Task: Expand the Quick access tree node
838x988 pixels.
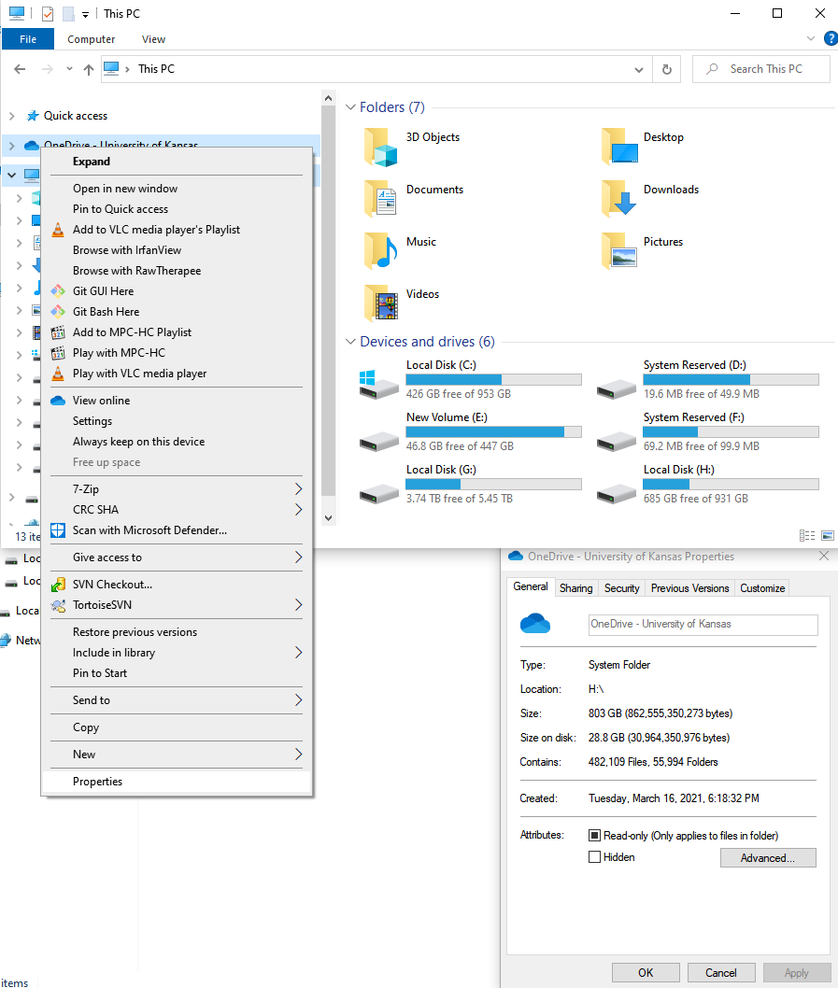Action: 12,116
